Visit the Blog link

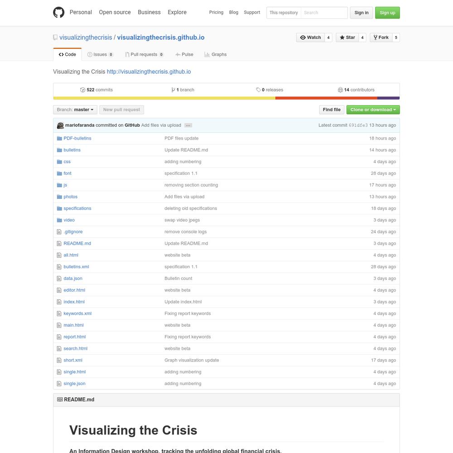pyautogui.click(x=233, y=12)
